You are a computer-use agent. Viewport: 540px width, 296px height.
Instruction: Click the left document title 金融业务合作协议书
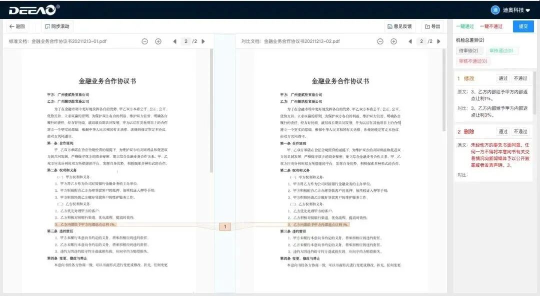coord(107,81)
